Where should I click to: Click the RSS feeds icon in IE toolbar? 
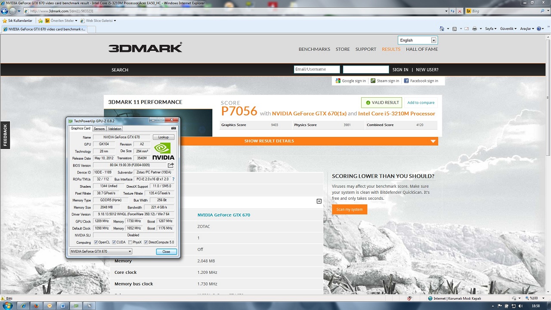pyautogui.click(x=455, y=29)
